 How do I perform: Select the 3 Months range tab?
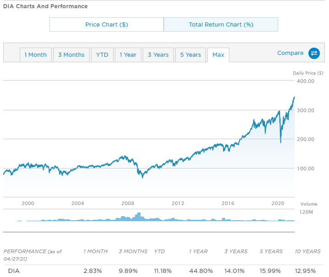click(71, 55)
